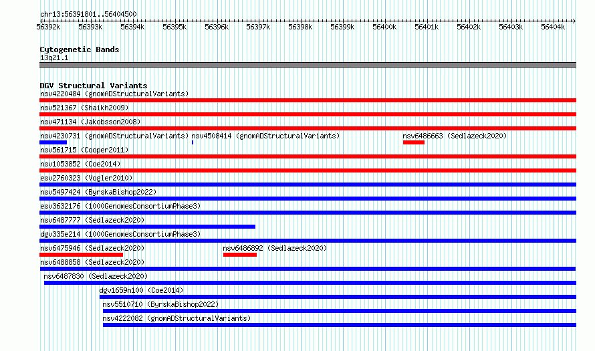
Task: Click the nsv6486892 (Sedlazeck2020) label
Action: (275, 248)
